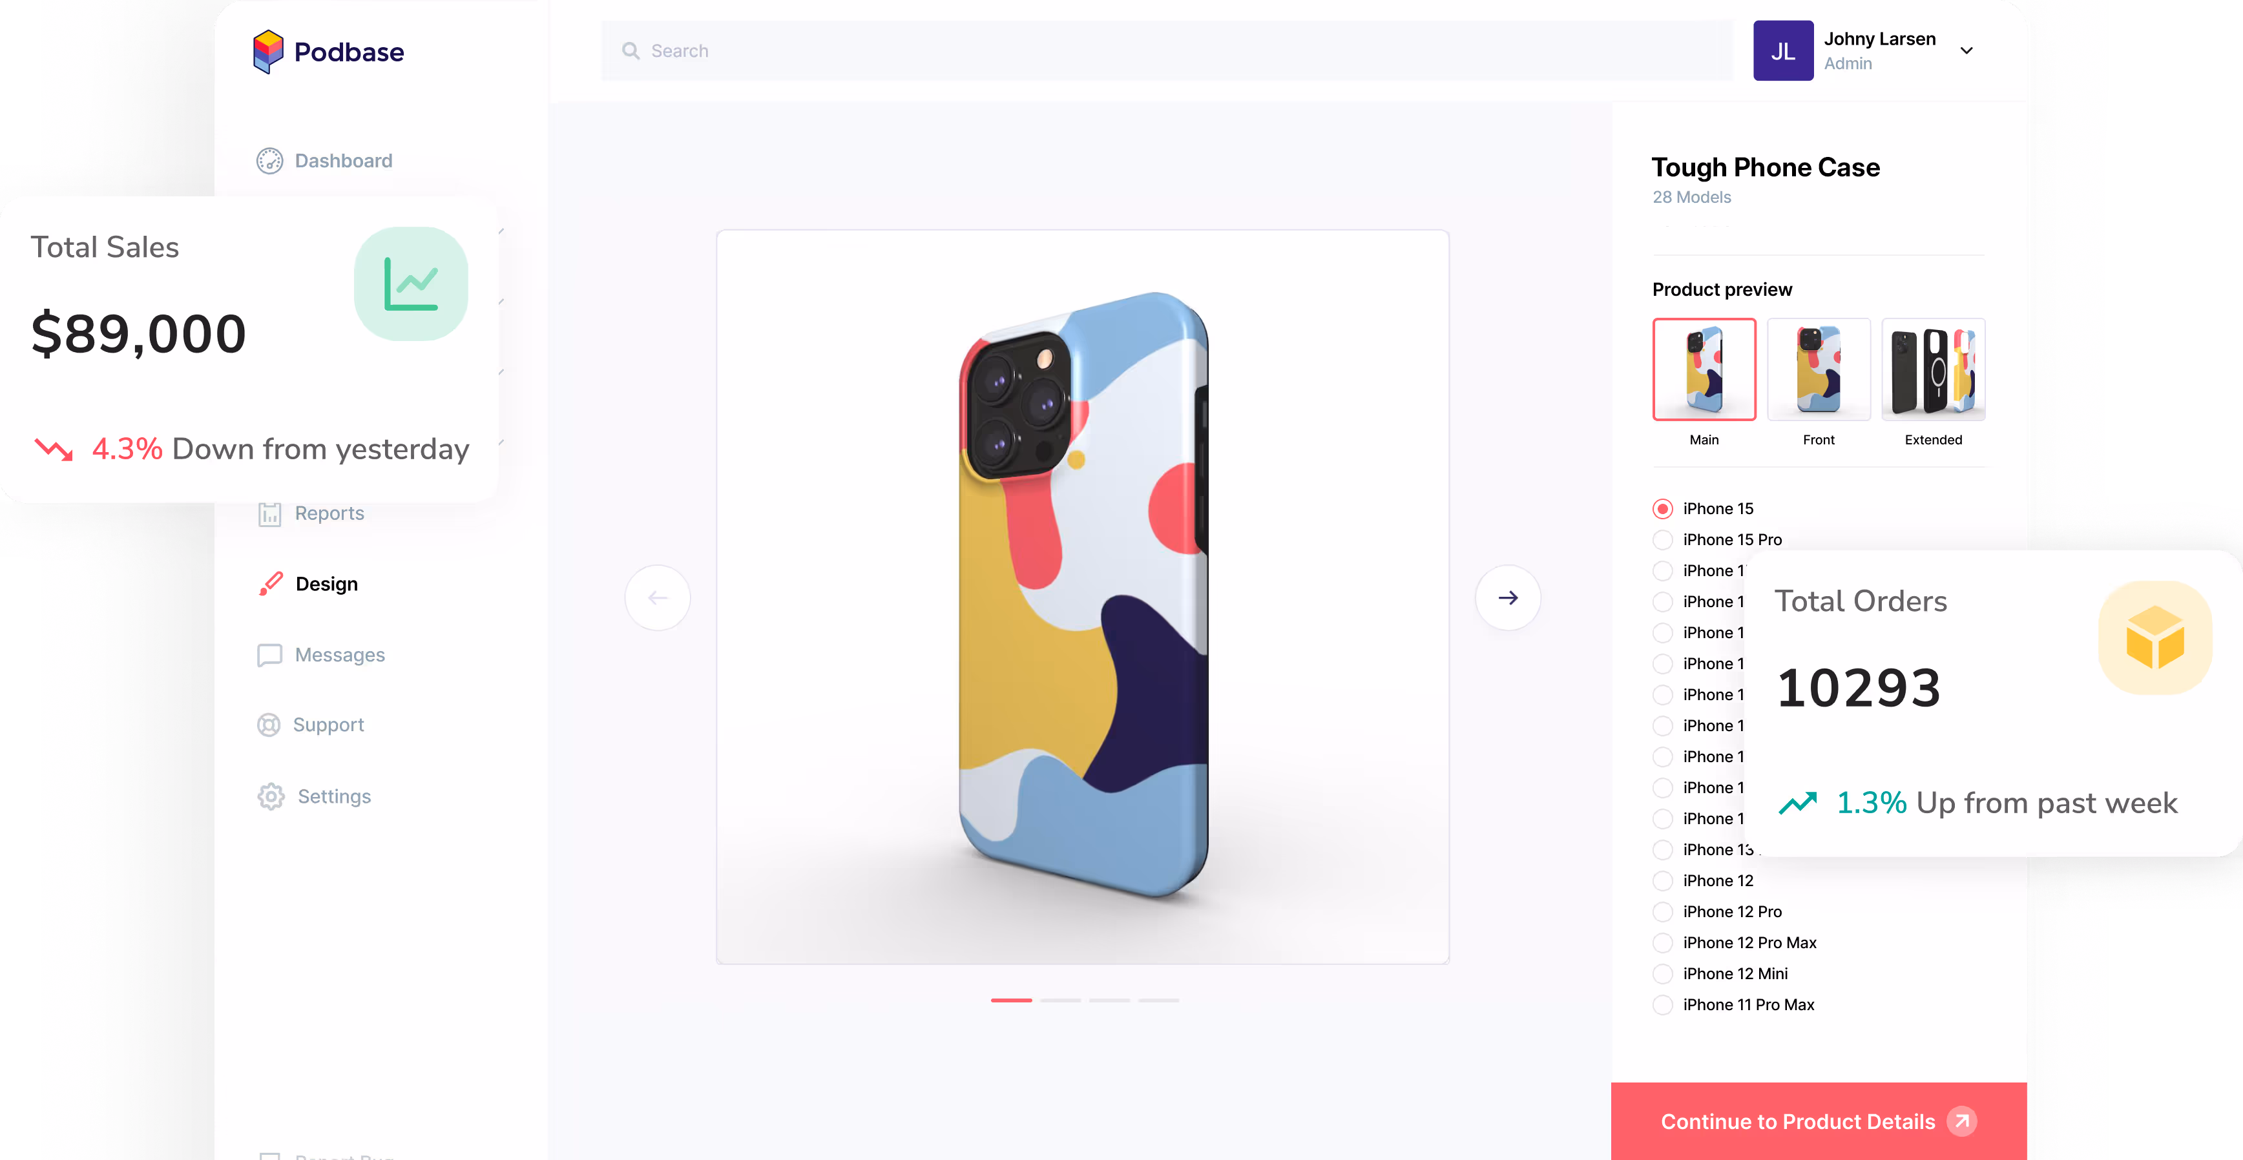Click the Total Orders box icon
The width and height of the screenshot is (2243, 1160).
pos(2155,637)
